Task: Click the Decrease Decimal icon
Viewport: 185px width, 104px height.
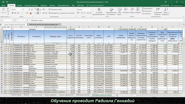Action: (90, 13)
